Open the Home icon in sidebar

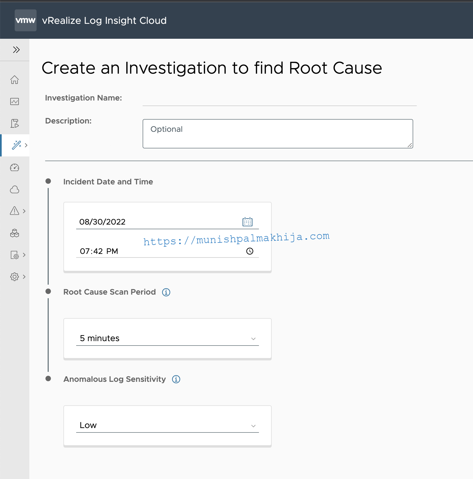(15, 80)
